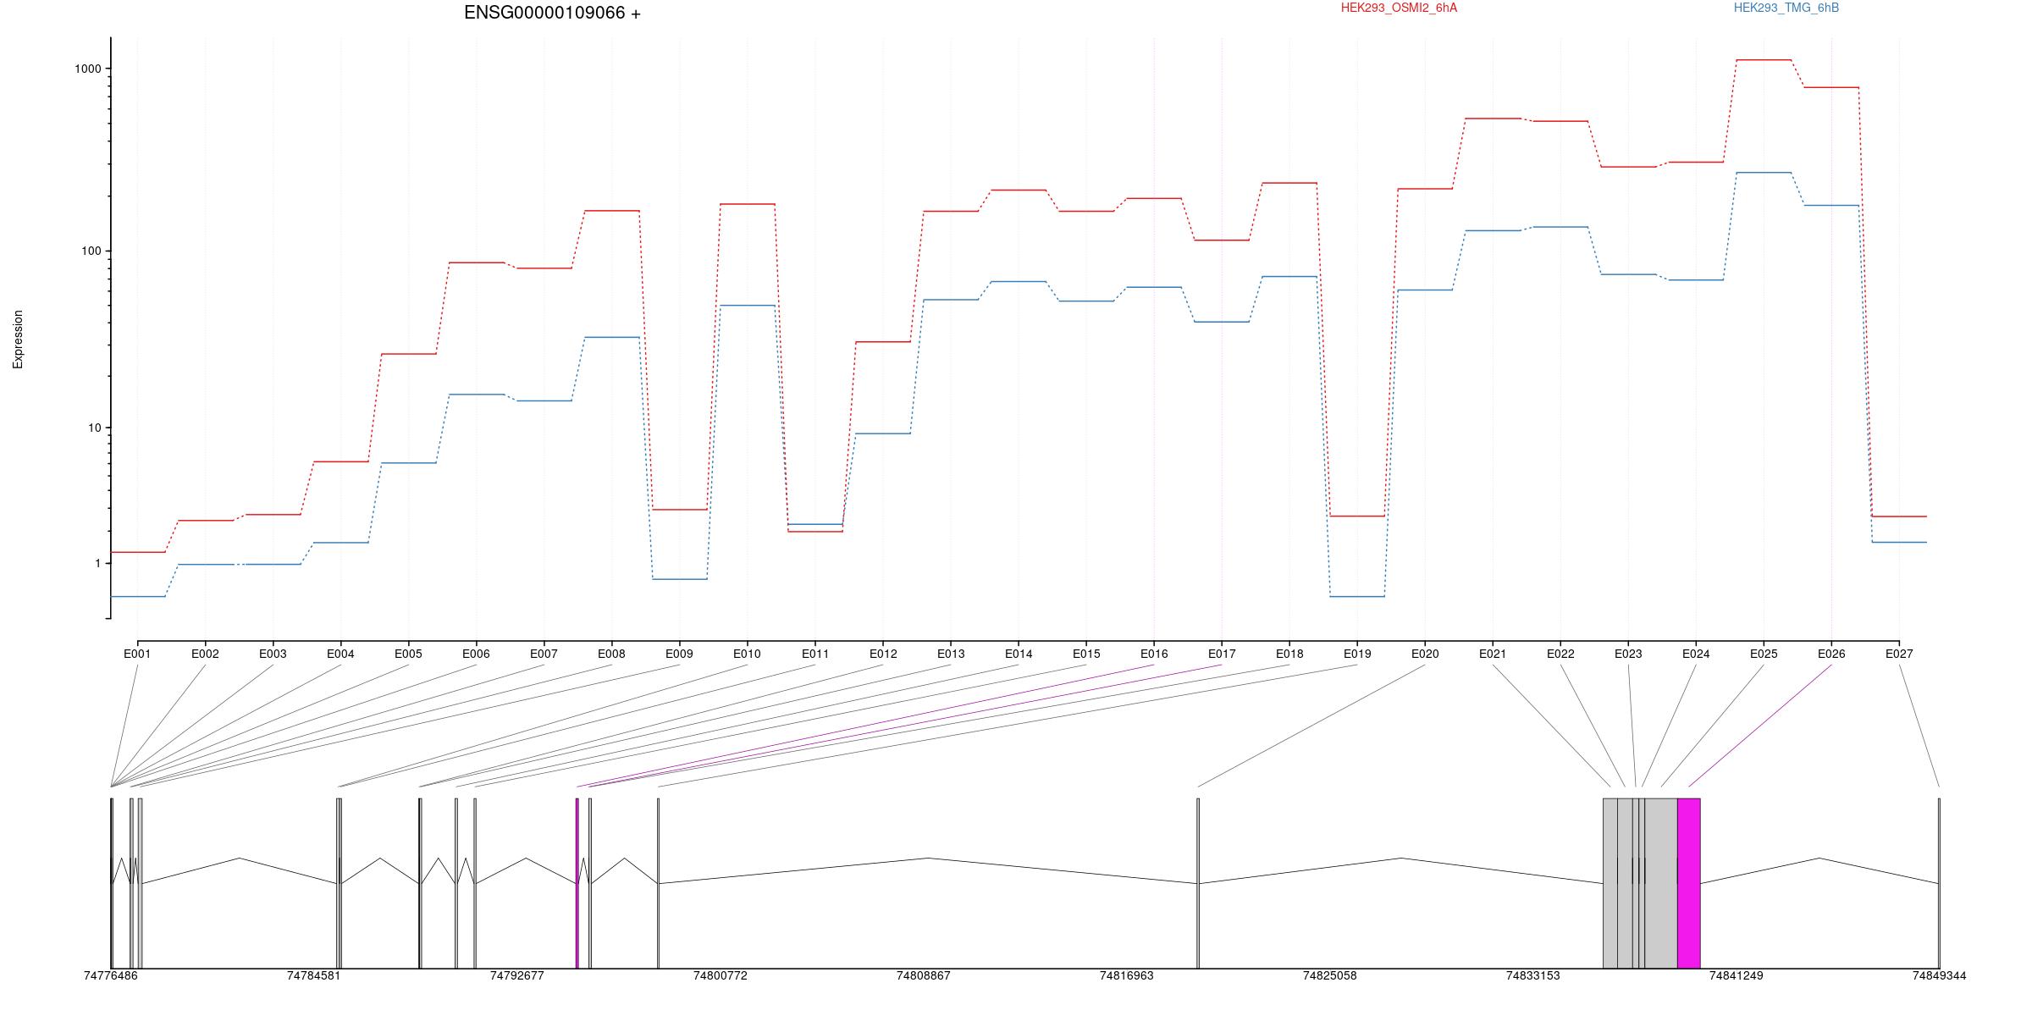This screenshot has height=1016, width=2032.
Task: Select the HEK293_OSMI2_6hA legend label
Action: click(1399, 8)
